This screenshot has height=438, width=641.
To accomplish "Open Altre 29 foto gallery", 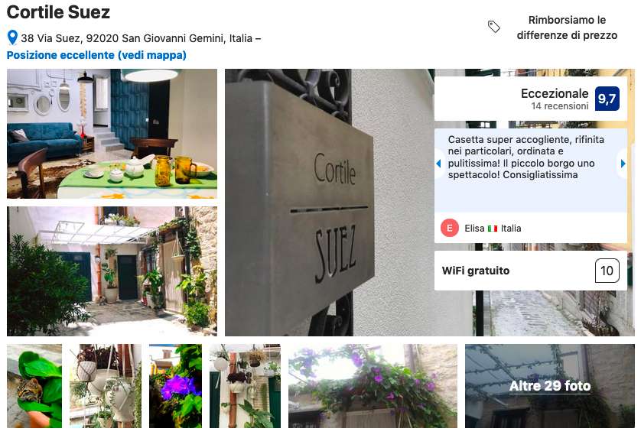I will (x=550, y=386).
